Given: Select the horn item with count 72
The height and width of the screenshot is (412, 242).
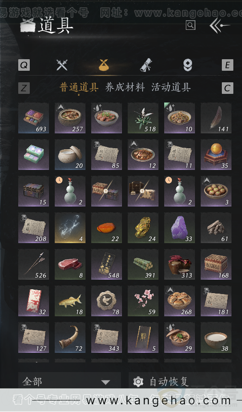Looking at the screenshot, I should pyautogui.click(x=70, y=337).
